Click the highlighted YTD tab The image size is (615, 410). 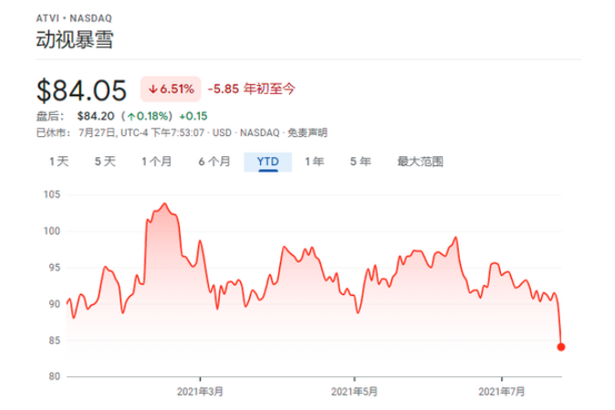point(267,162)
